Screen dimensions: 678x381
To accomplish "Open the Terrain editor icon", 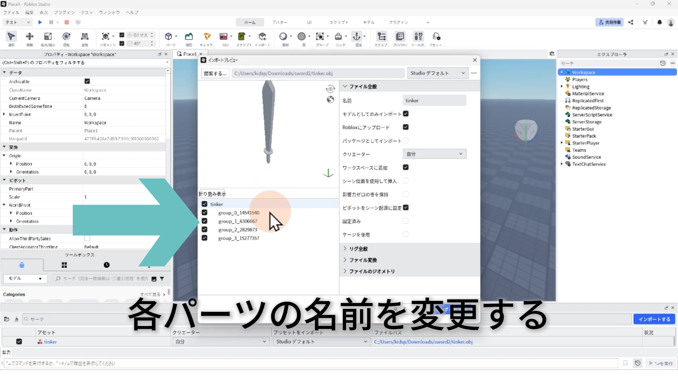I will (x=189, y=37).
